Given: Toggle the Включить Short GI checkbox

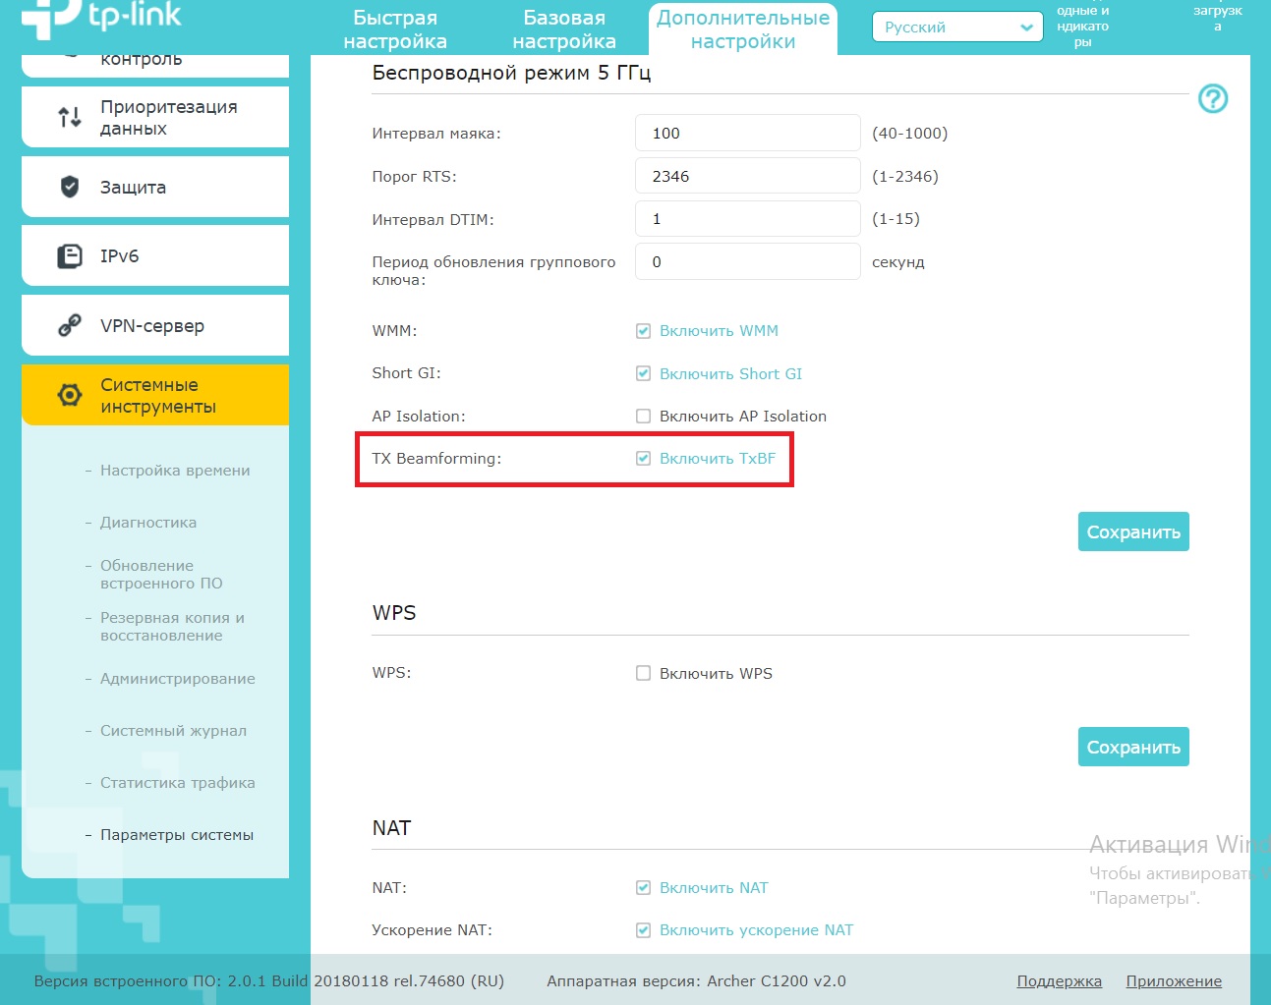Looking at the screenshot, I should coord(643,373).
